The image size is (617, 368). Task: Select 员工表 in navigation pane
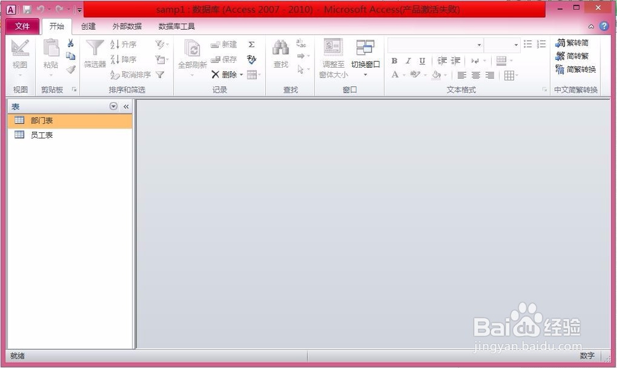(x=70, y=135)
